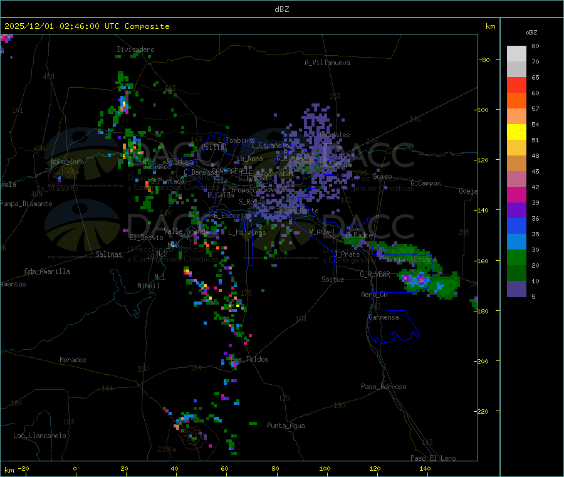Click the El_Desvio label
564x477 pixels.
pos(147,238)
